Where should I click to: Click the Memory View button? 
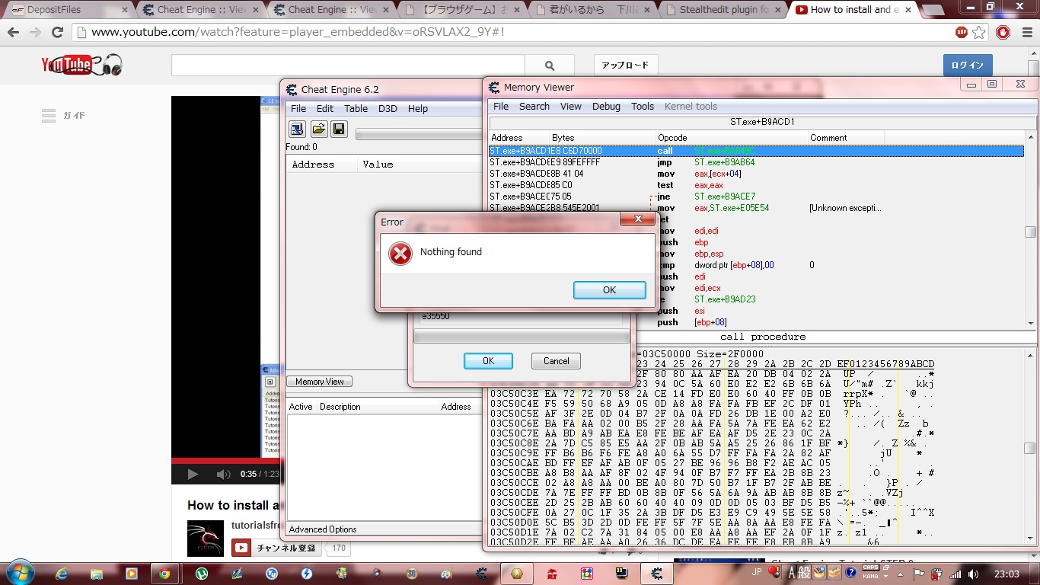point(319,382)
